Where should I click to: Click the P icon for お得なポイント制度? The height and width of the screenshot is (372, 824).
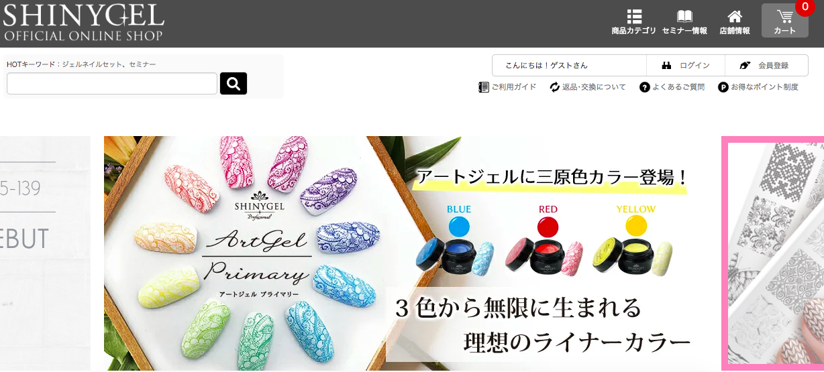723,87
